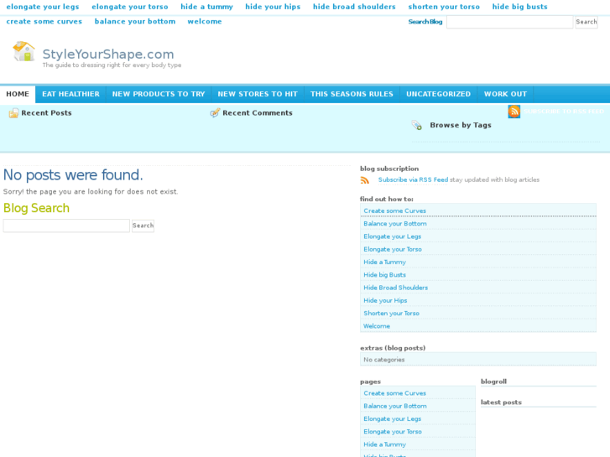This screenshot has height=457, width=610.
Task: Open top link hide big busts
Action: coord(519,7)
